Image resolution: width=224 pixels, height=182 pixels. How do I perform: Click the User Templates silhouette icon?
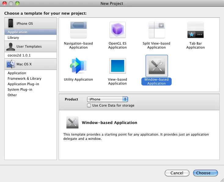(x=11, y=46)
